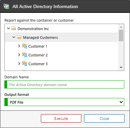This screenshot has height=128, width=130.
Task: Select Customer 2 in the tree
Action: [38, 55]
